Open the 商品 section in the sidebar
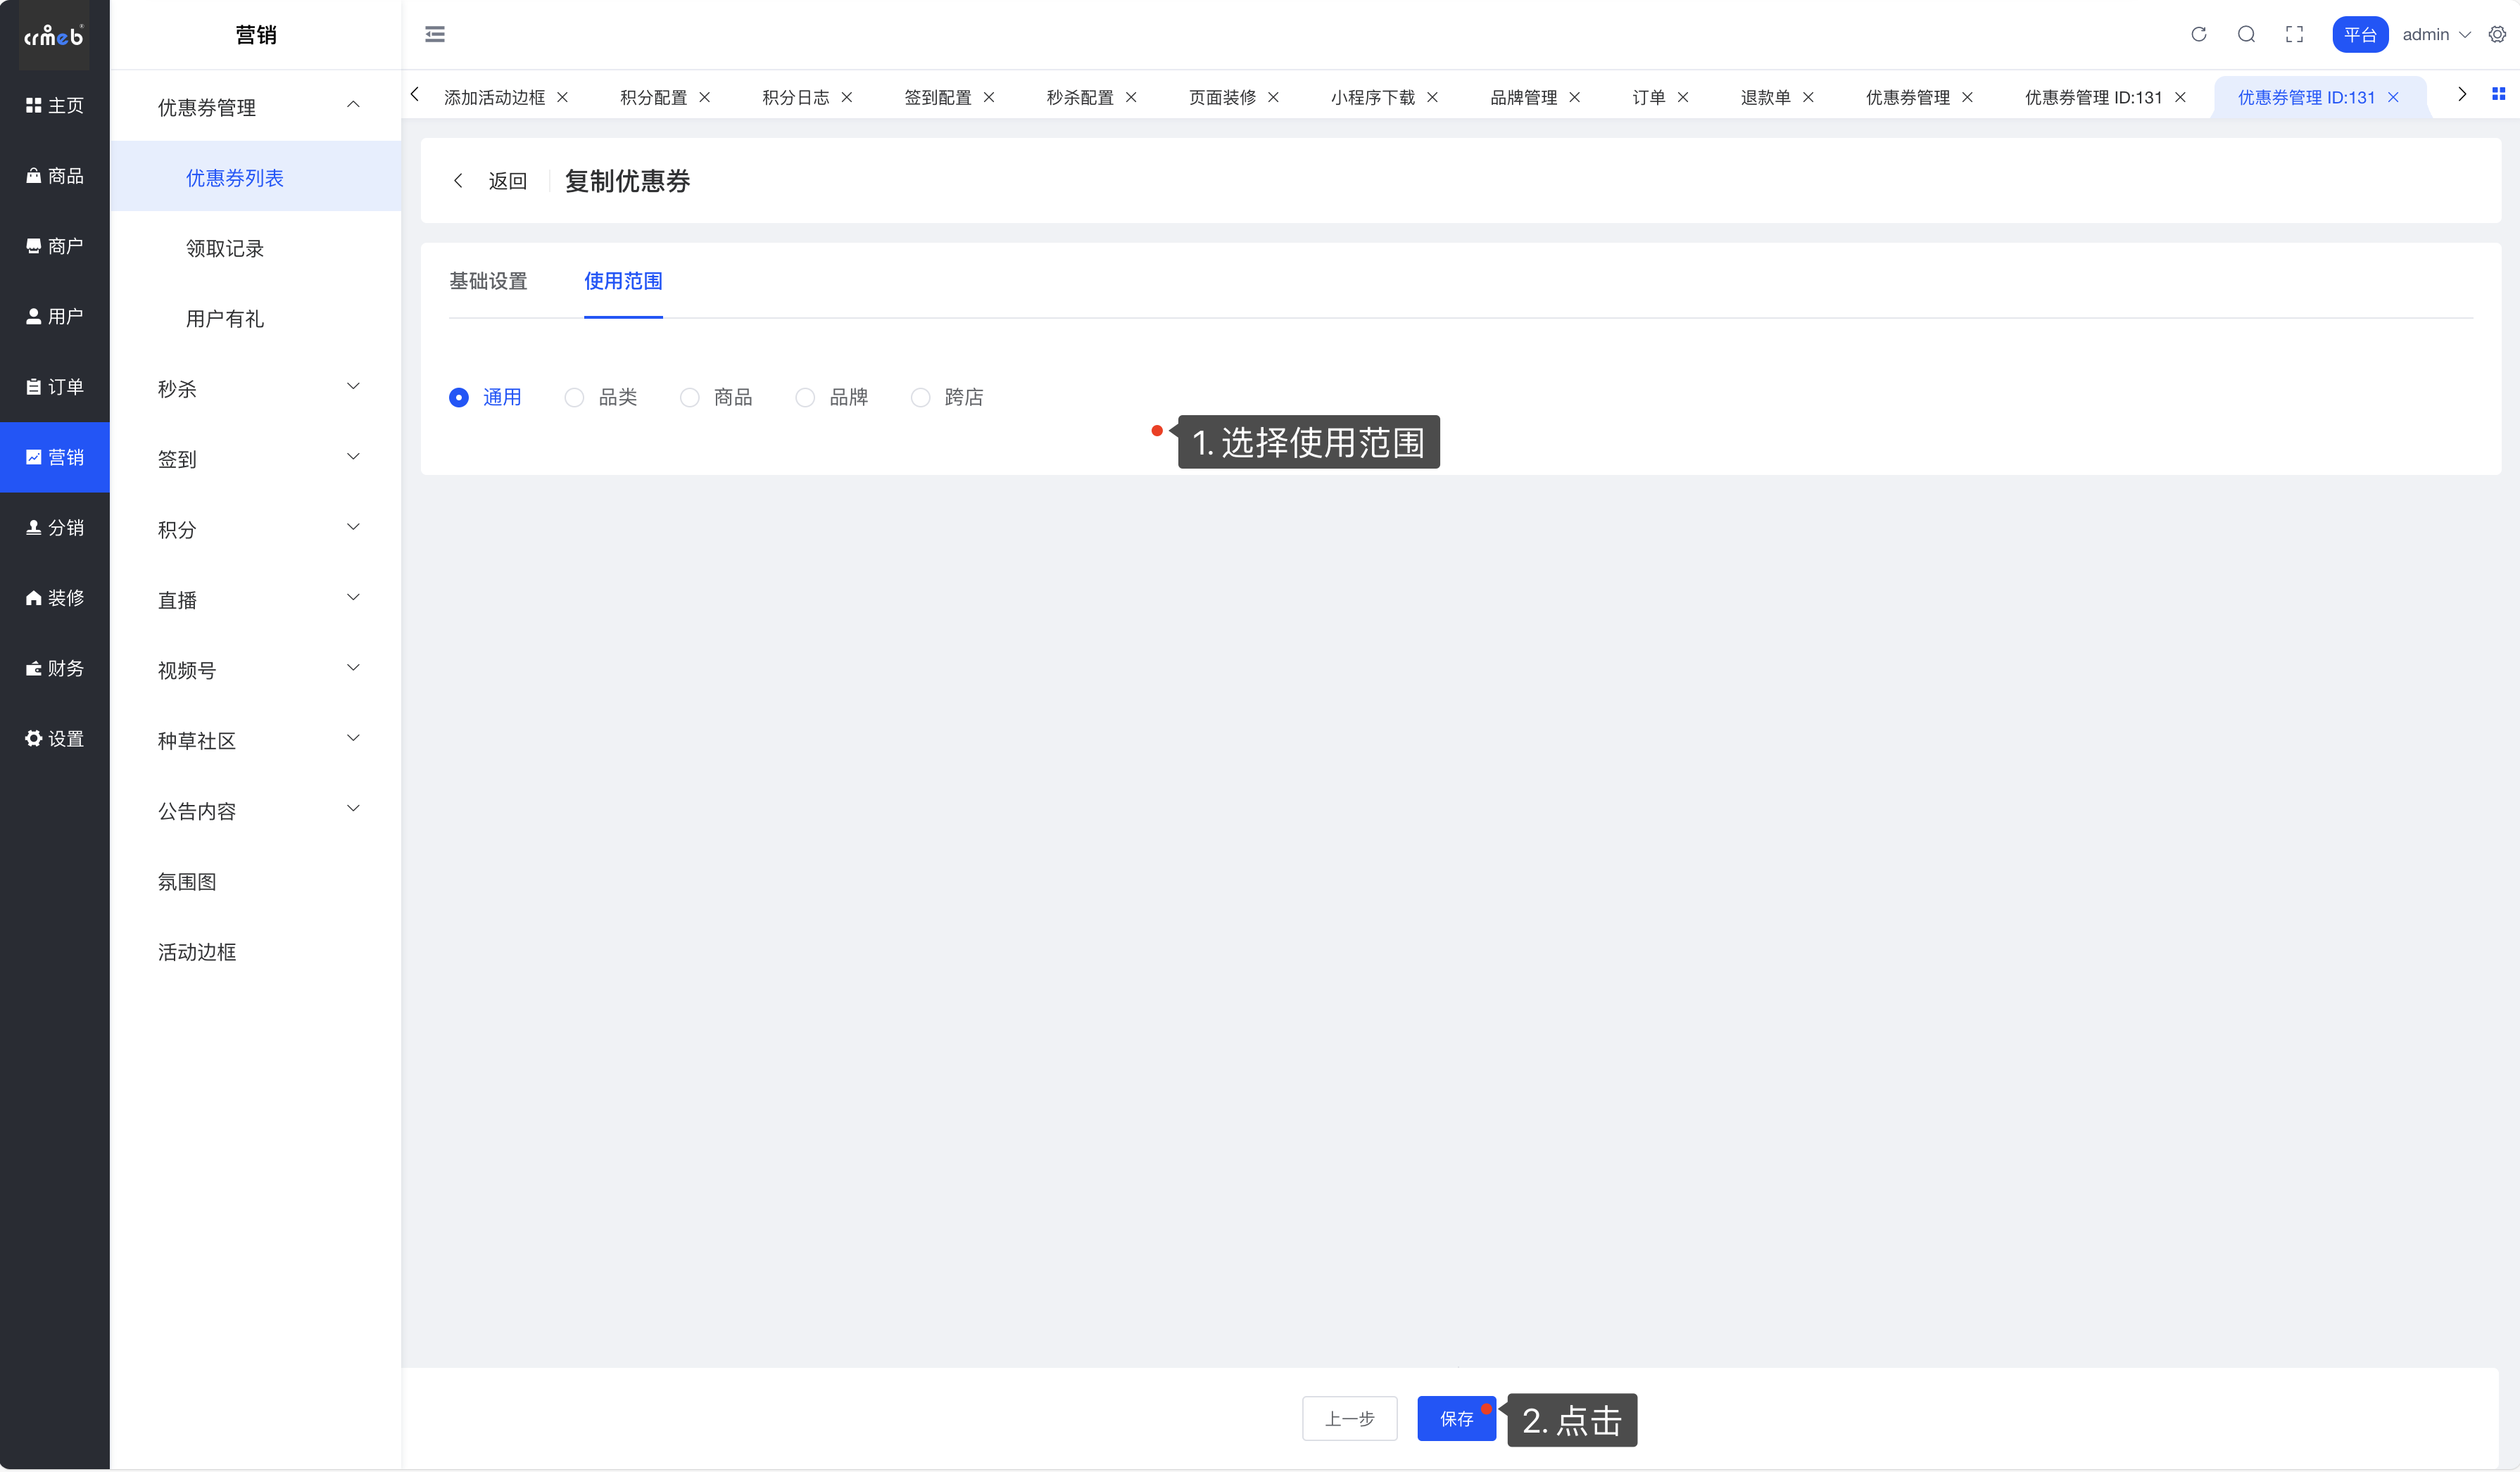 coord(55,176)
